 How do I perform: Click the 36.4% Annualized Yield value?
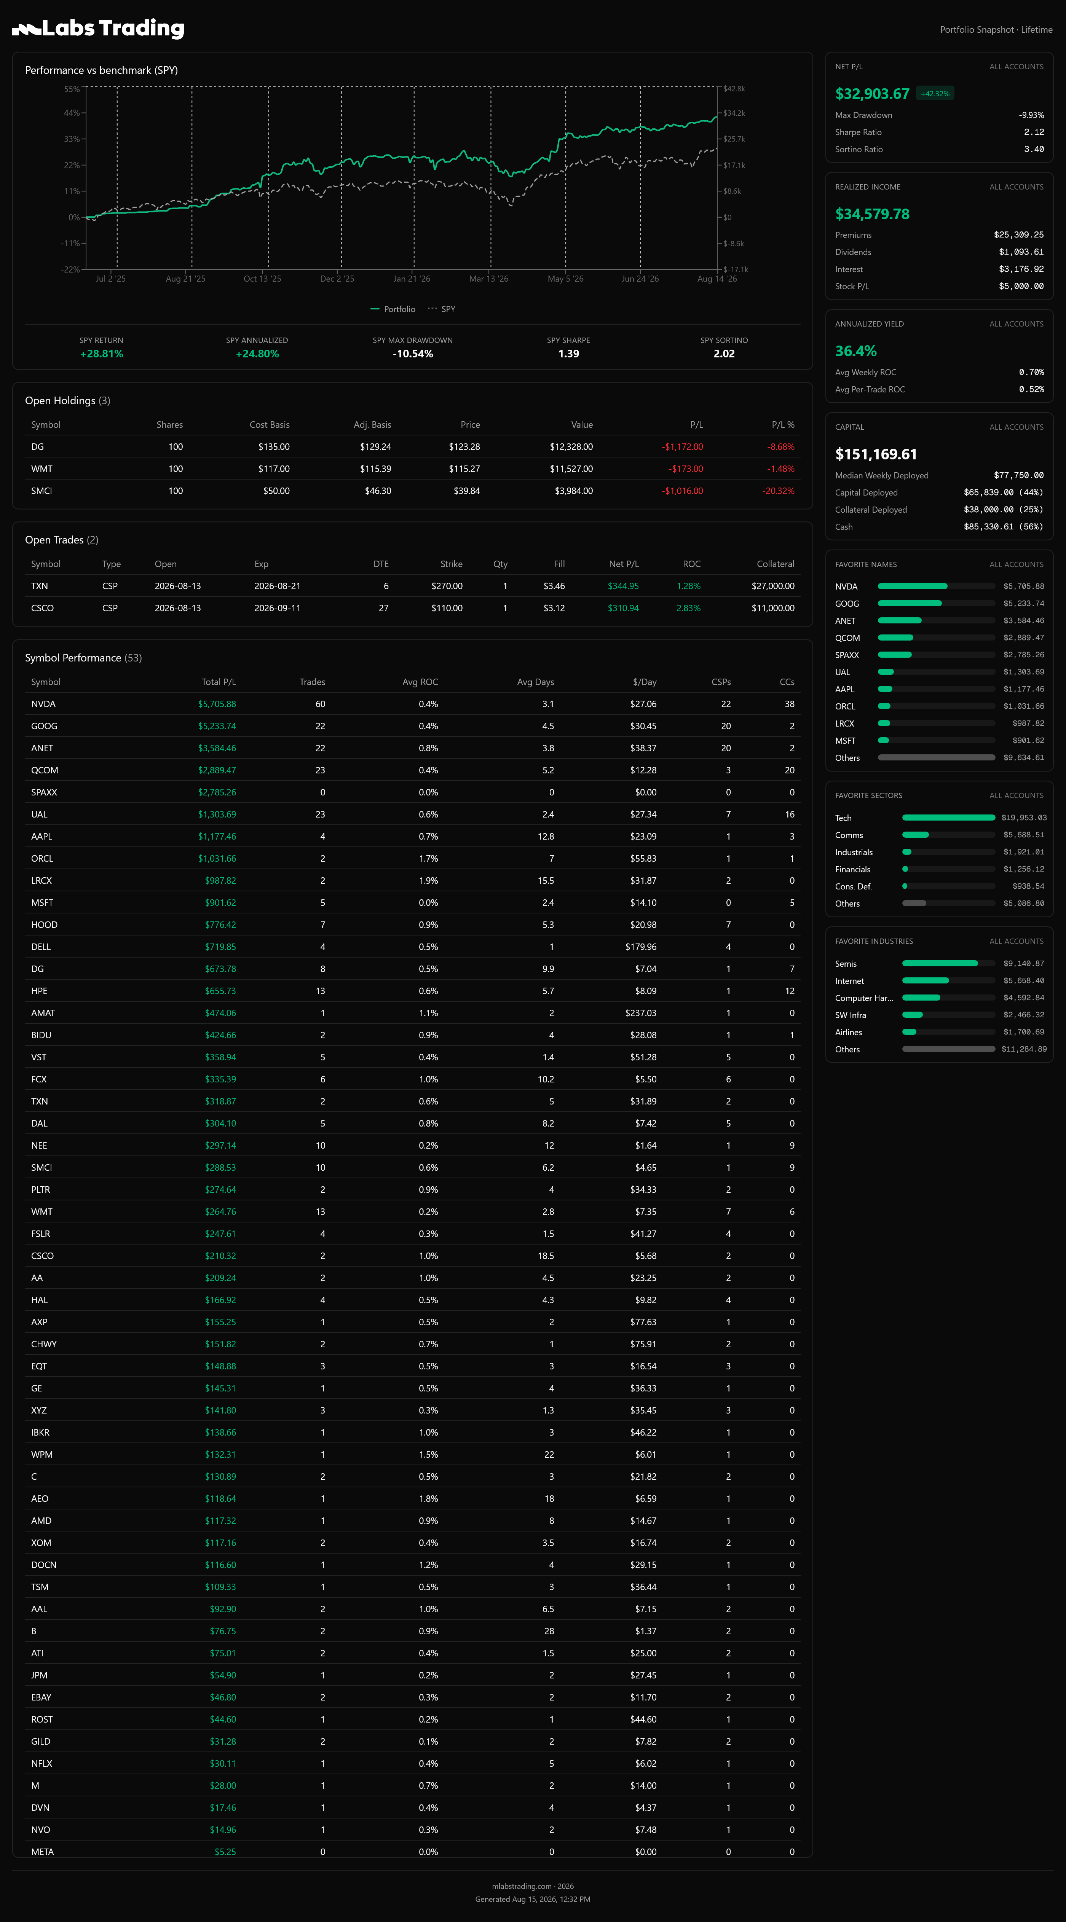(x=855, y=351)
